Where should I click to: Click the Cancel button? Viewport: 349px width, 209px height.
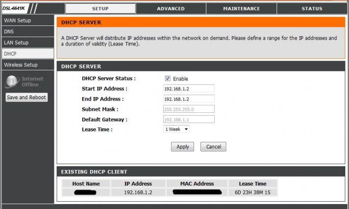pyautogui.click(x=213, y=146)
